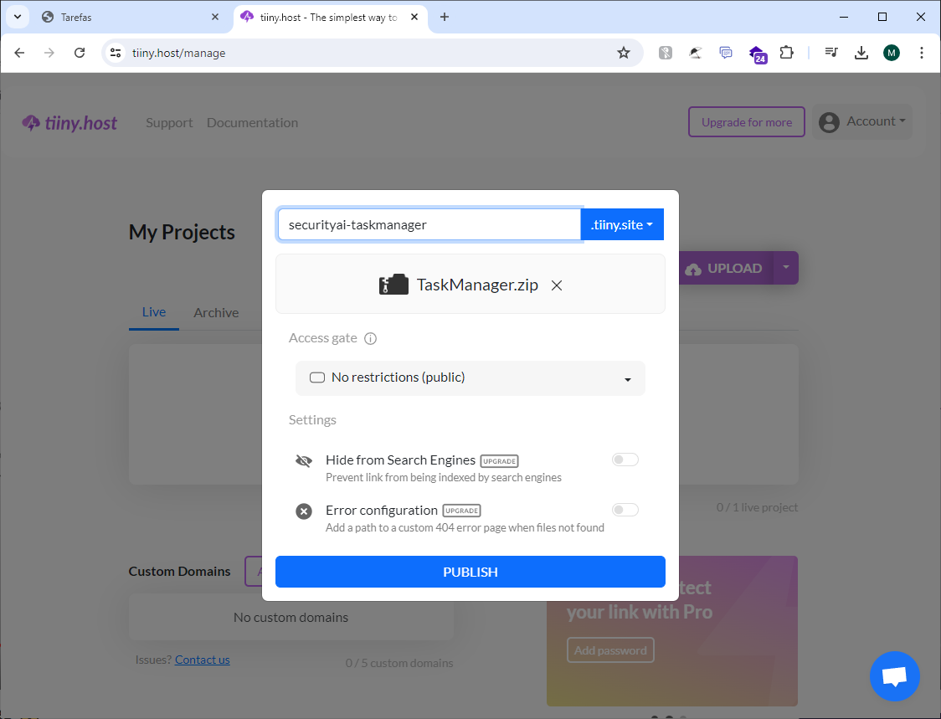941x719 pixels.
Task: Open the Documentation link
Action: (x=252, y=122)
